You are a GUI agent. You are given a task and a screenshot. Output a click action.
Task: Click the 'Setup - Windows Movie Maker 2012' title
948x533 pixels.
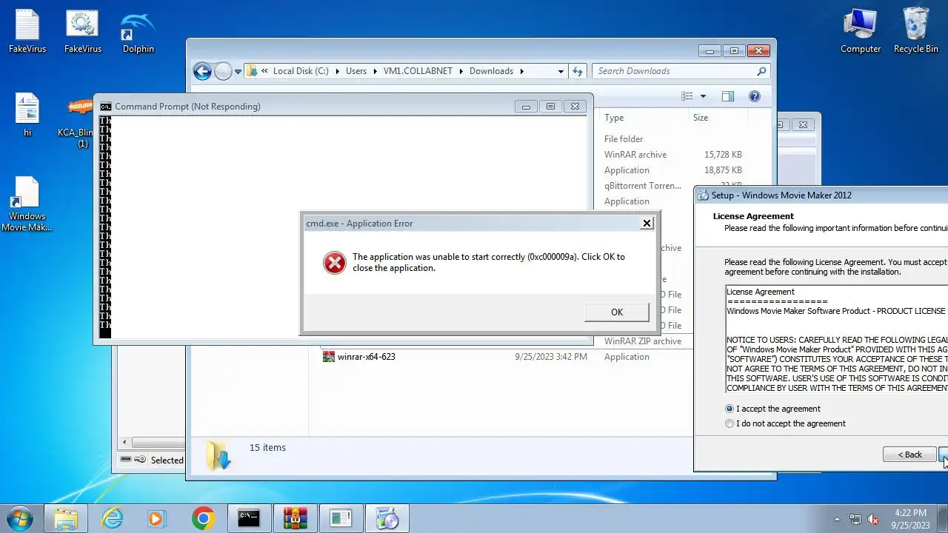coord(781,195)
